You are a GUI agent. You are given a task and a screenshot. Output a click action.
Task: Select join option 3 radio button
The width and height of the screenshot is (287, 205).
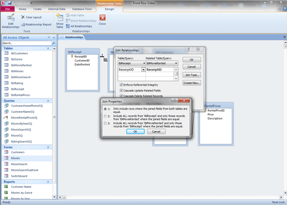tap(105, 123)
